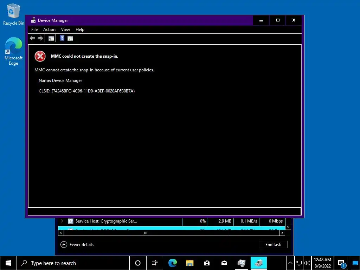Open Mail app from the taskbar
The height and width of the screenshot is (270, 360).
click(224, 263)
